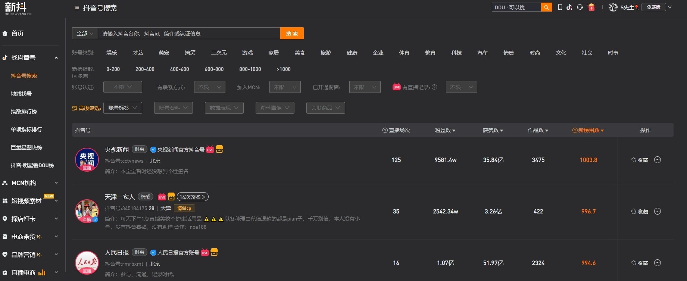Click the top DOU search box
Screen dimensions: 687x281
[x=516, y=7]
